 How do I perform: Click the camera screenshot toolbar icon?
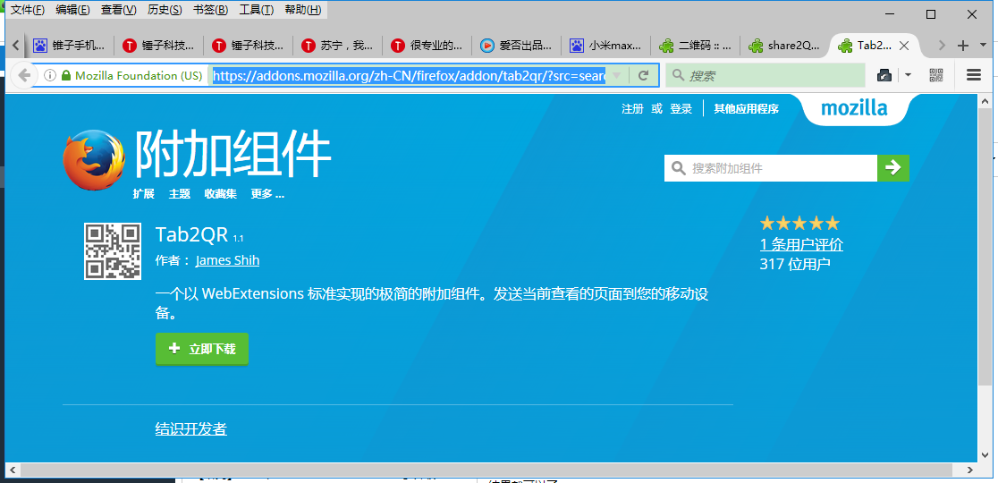pyautogui.click(x=884, y=75)
